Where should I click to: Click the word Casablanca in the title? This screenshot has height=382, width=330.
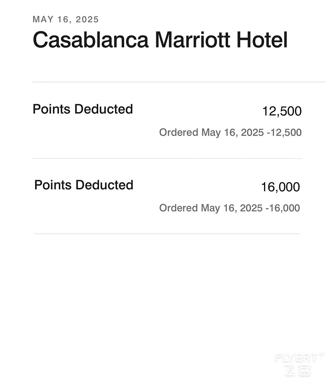(91, 40)
